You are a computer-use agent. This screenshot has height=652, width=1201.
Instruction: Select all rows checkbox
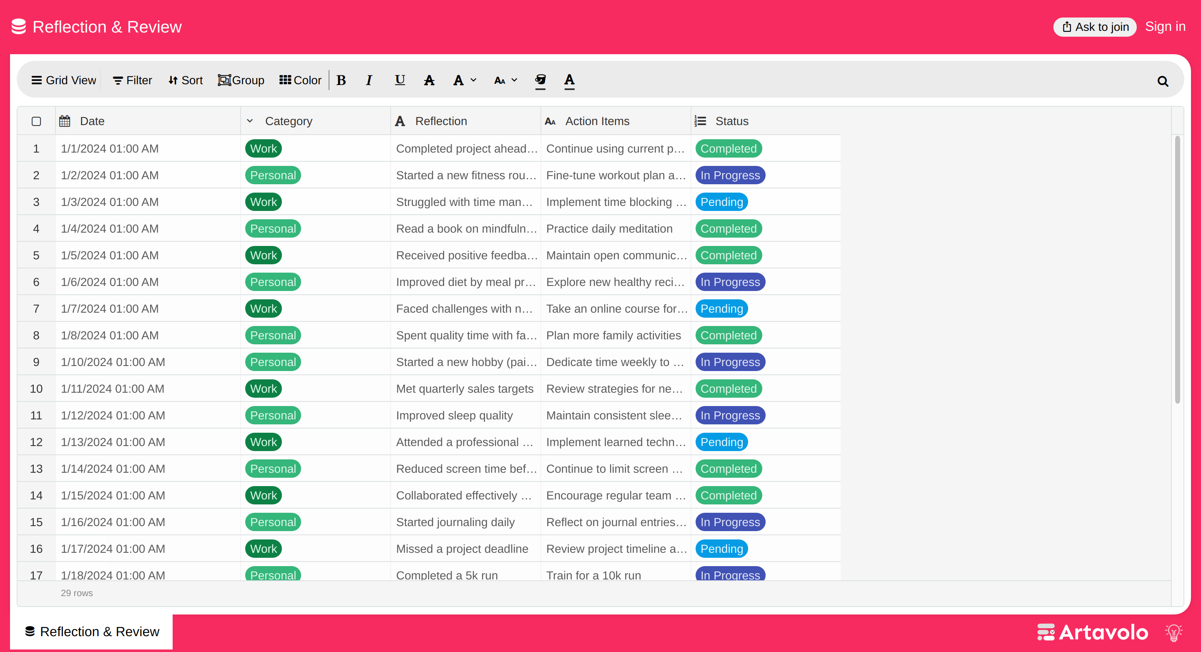[x=36, y=121]
